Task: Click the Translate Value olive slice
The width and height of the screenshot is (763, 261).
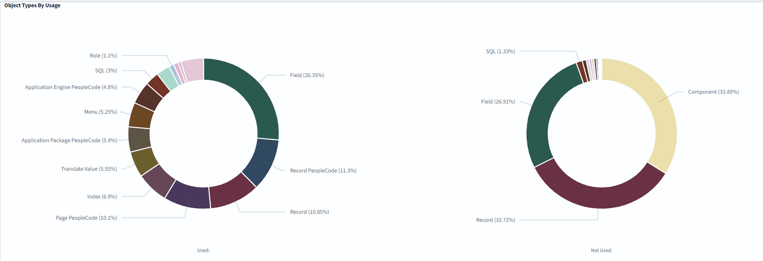Action: 144,161
